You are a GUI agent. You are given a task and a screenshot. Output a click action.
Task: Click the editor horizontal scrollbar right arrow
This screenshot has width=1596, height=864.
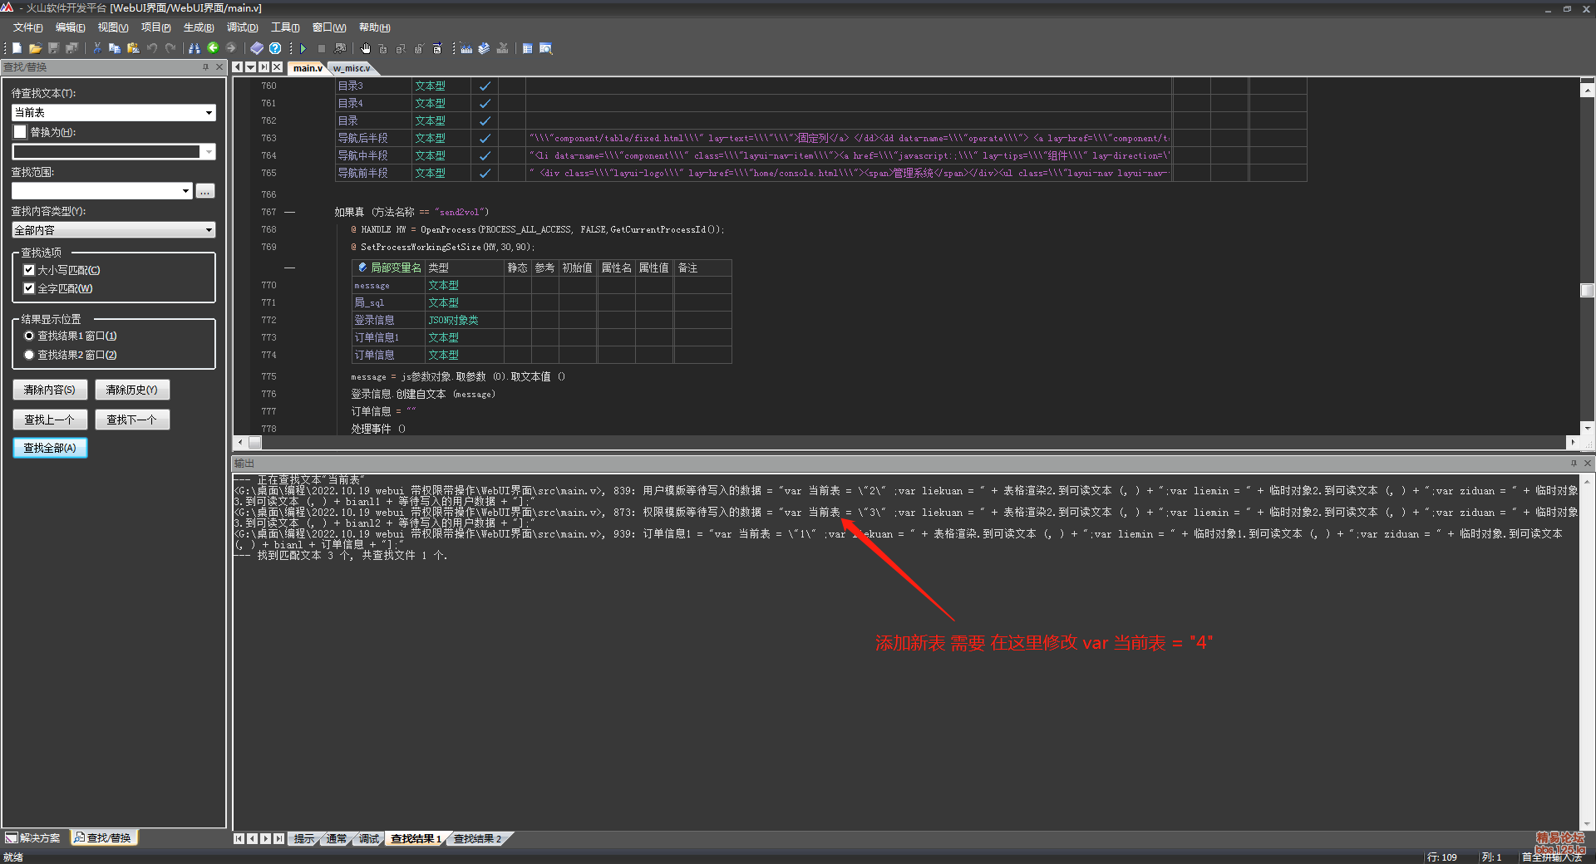[1572, 442]
